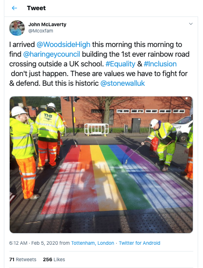The width and height of the screenshot is (203, 268).
Task: Open the @stonewalluk mention
Action: pyautogui.click(x=123, y=83)
